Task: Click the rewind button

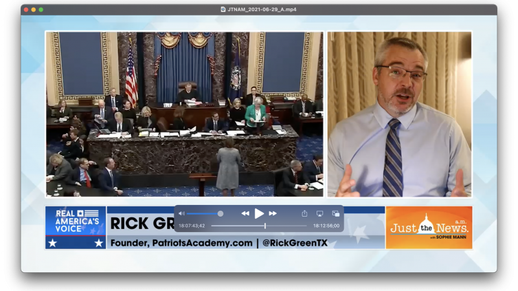Action: (x=245, y=213)
